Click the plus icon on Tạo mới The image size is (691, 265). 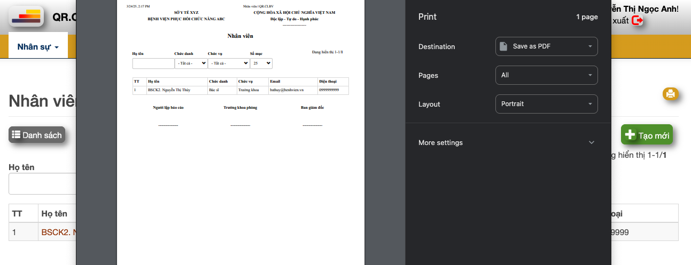pos(630,135)
